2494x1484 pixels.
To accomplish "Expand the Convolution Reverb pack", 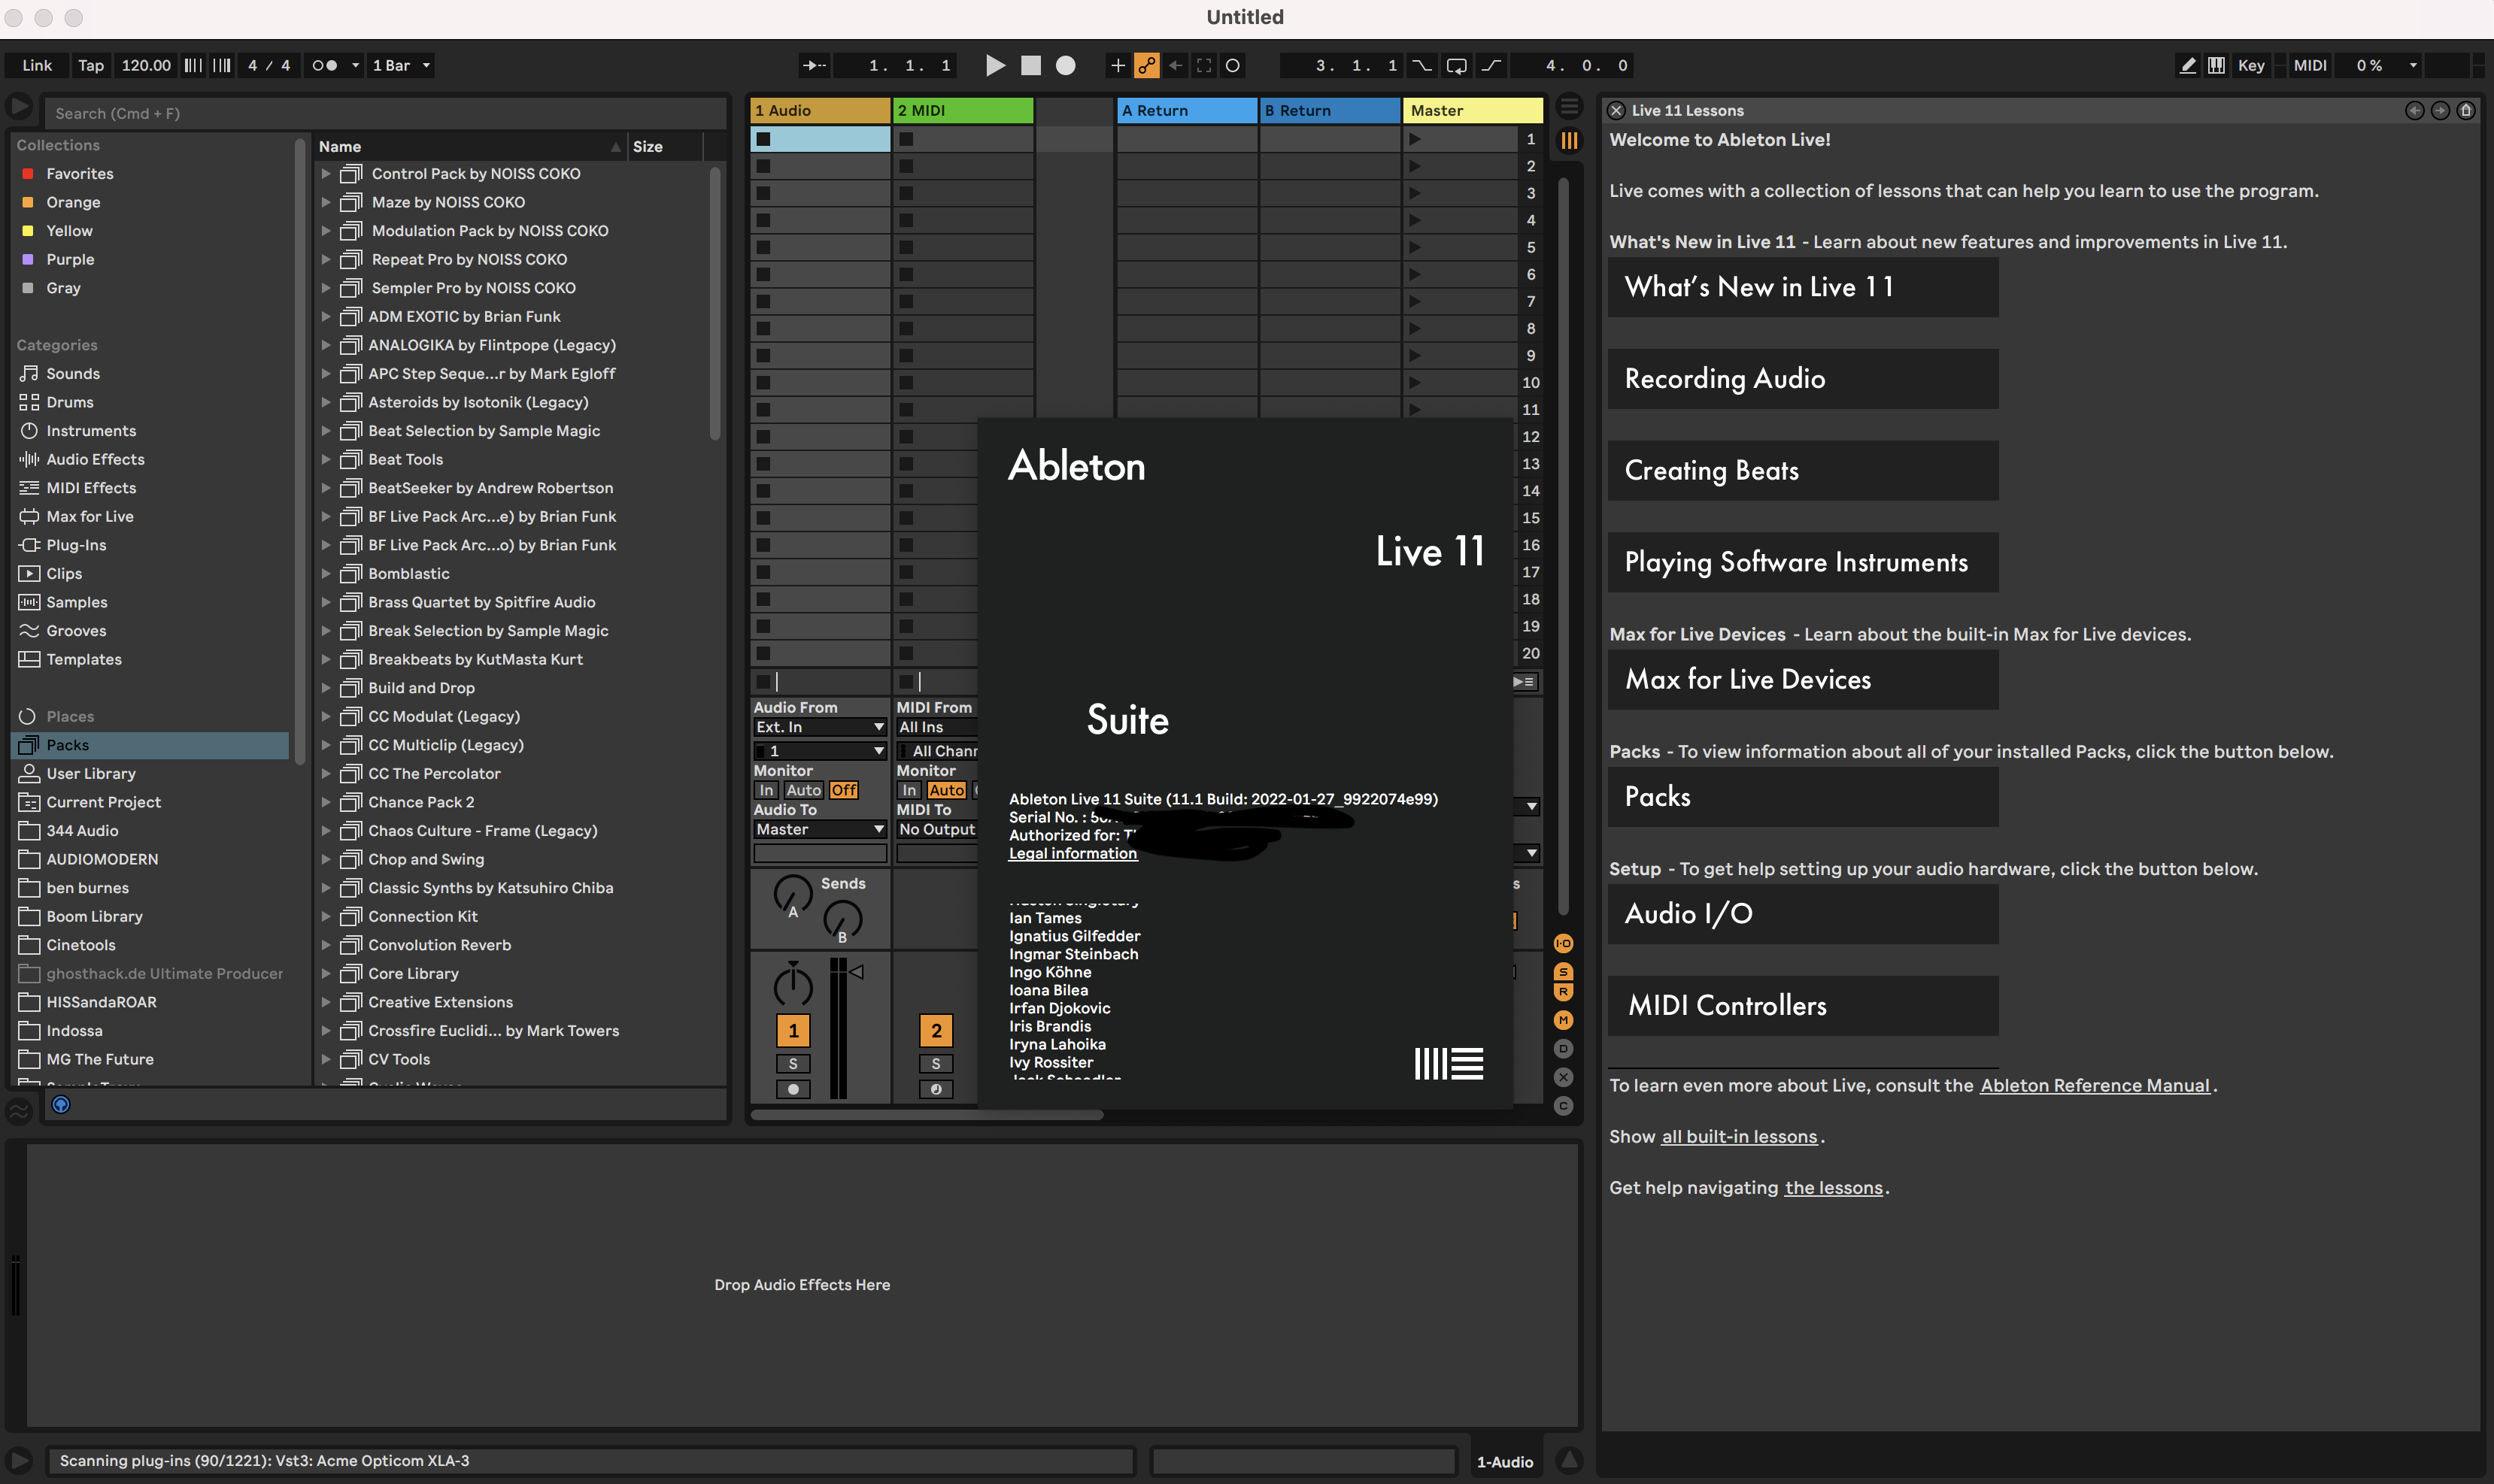I will (325, 945).
